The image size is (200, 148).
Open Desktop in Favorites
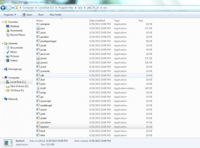(x=15, y=26)
